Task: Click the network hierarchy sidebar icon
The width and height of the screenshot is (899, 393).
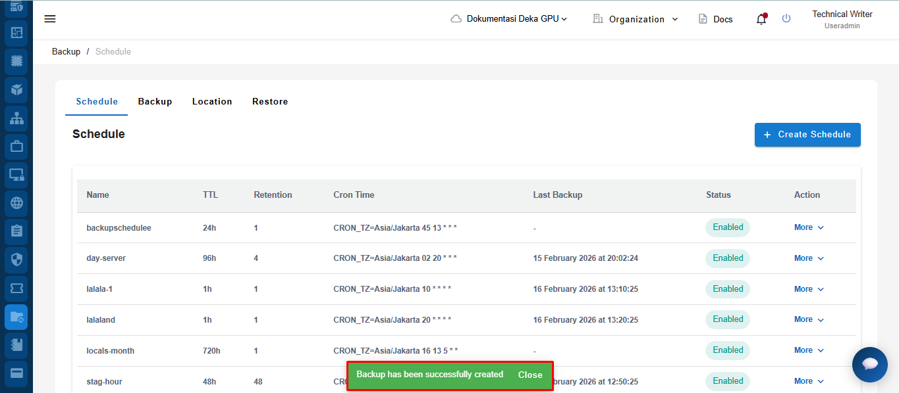Action: click(16, 118)
